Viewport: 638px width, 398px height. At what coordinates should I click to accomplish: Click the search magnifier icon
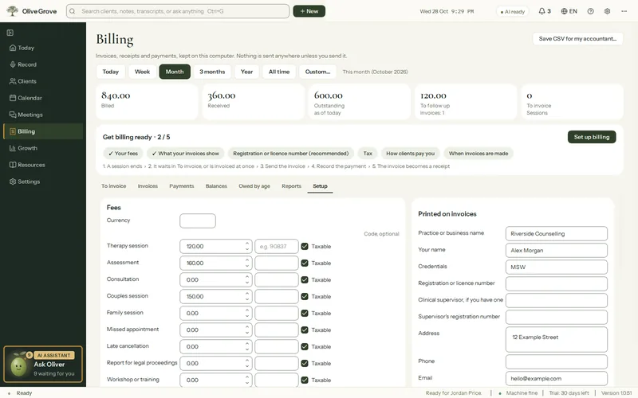pyautogui.click(x=73, y=11)
